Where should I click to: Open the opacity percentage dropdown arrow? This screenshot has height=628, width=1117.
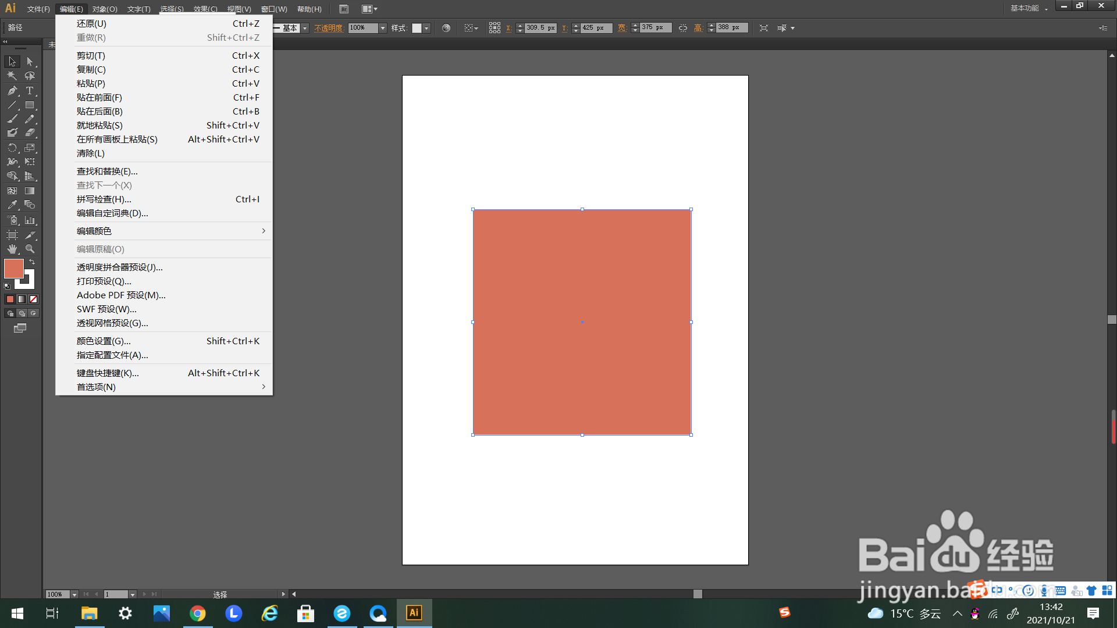tap(383, 28)
